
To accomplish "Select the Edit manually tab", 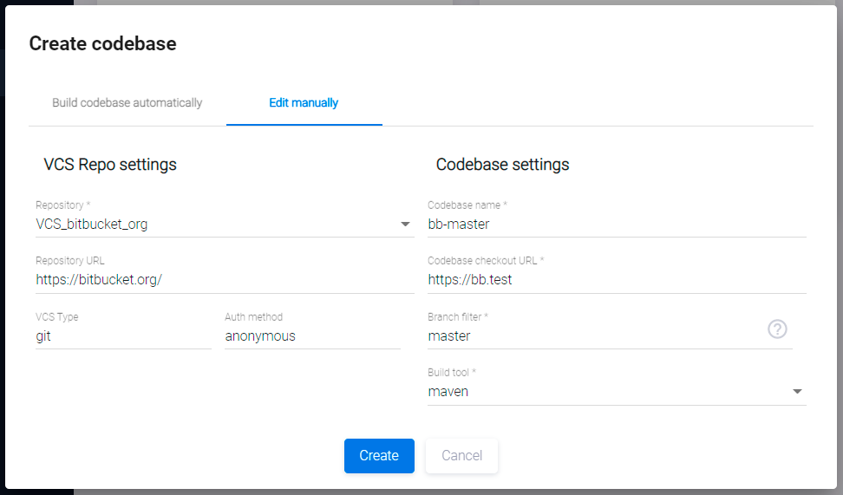I will click(x=304, y=103).
